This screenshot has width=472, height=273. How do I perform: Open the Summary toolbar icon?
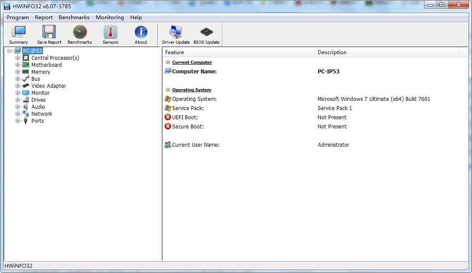pos(18,32)
